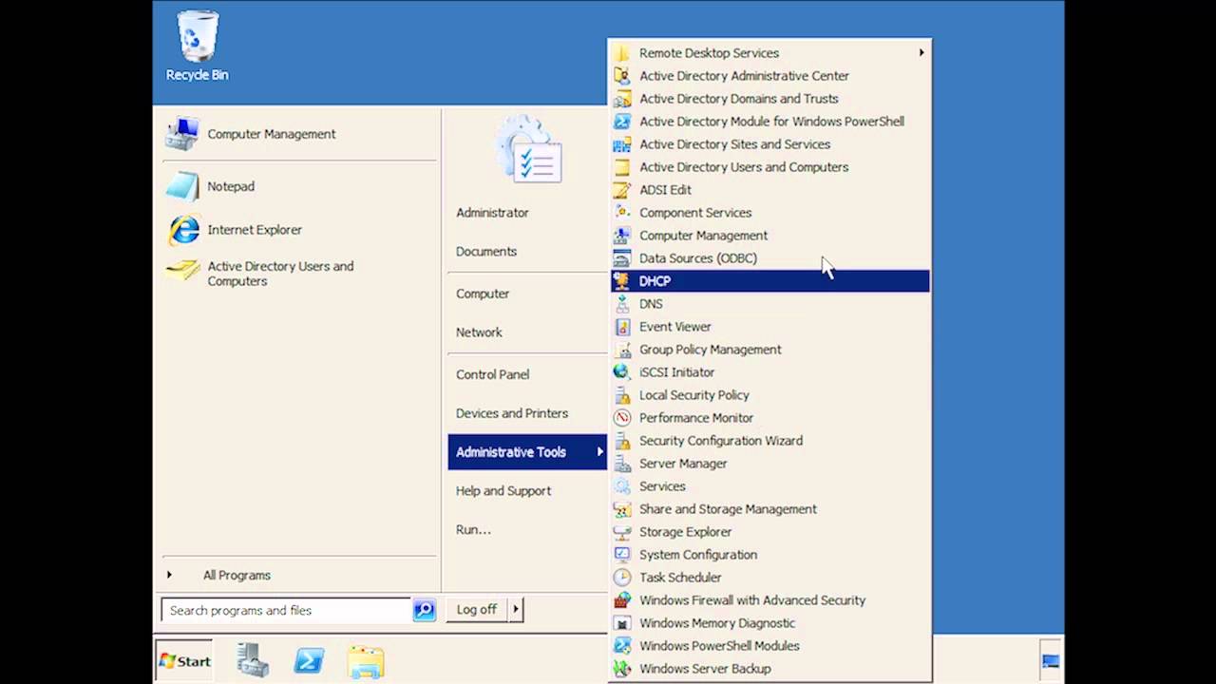Click the Search programs and files field

tap(286, 610)
